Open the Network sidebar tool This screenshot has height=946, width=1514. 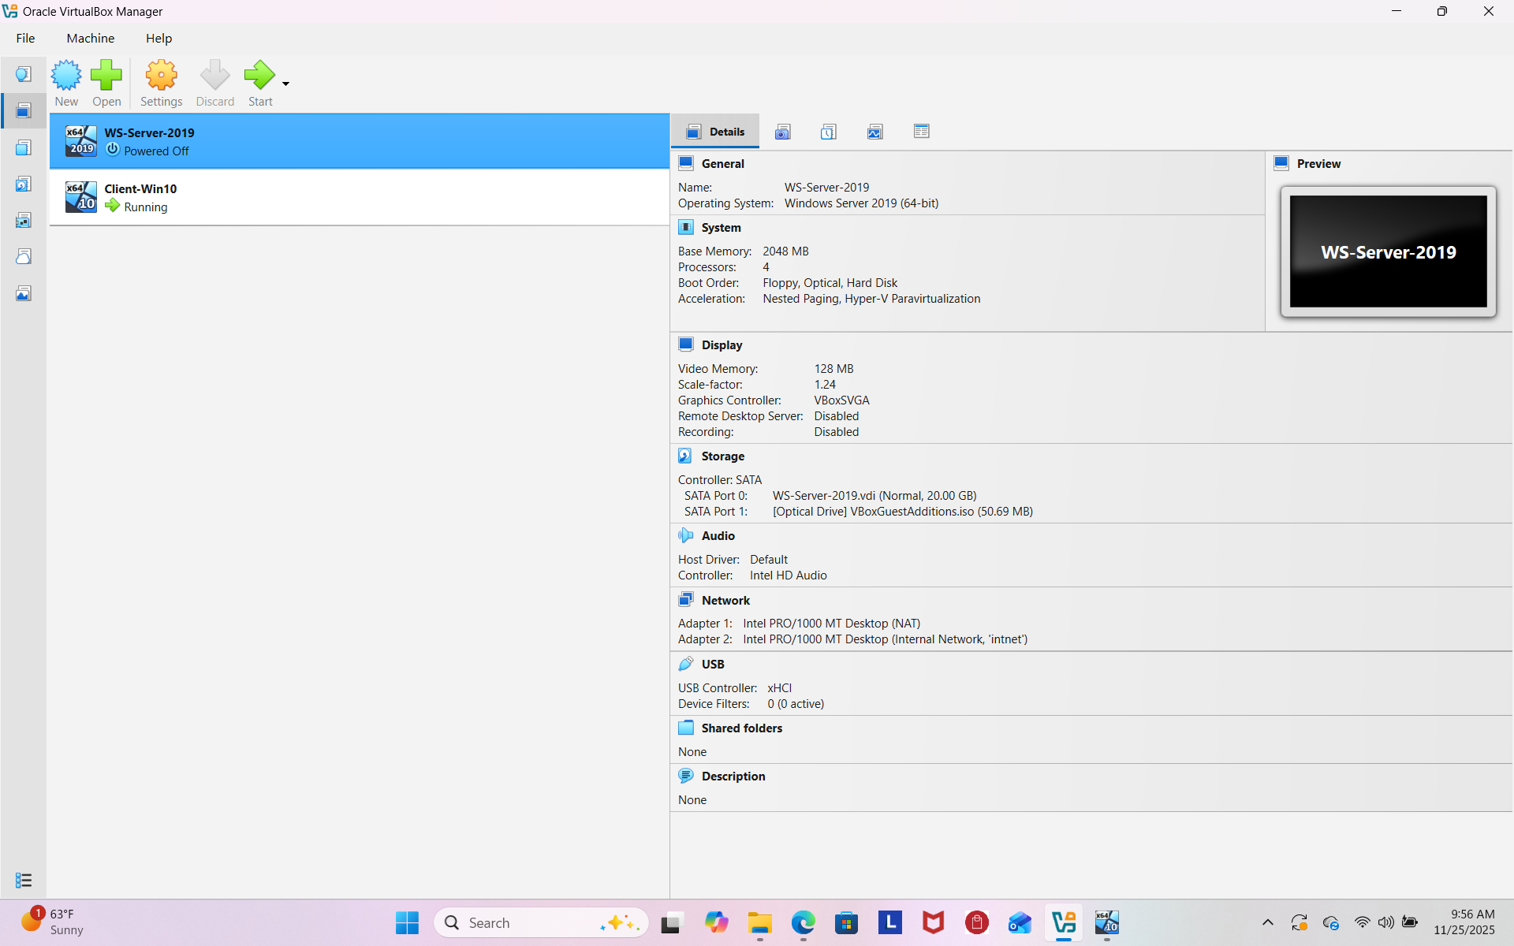point(24,221)
